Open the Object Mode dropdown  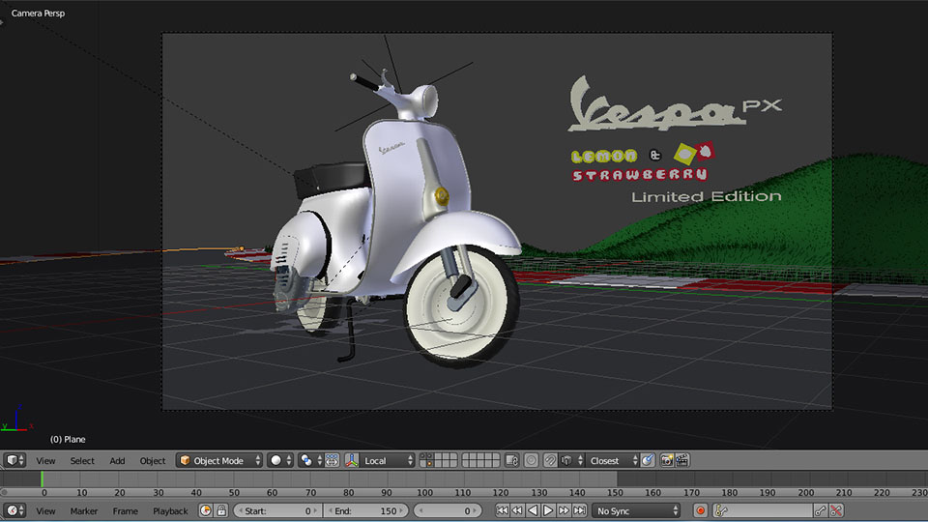[x=219, y=460]
